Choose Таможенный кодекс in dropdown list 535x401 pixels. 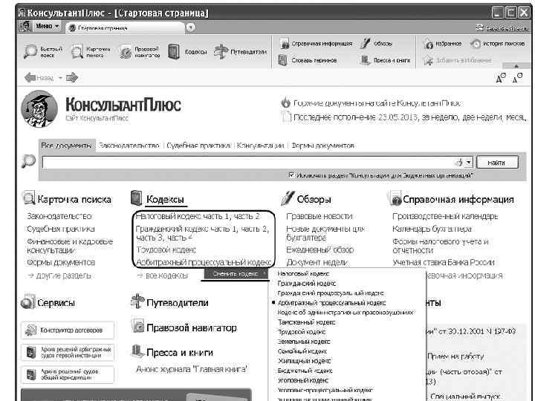point(306,322)
